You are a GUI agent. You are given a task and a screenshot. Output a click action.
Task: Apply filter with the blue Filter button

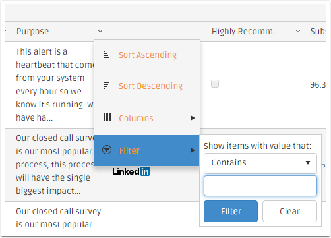tap(231, 211)
